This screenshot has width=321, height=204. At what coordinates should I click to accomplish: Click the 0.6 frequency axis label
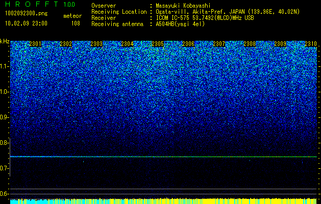4,194
